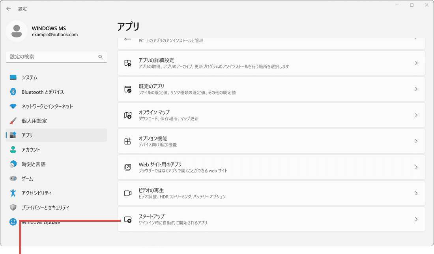Open アクセシビリティ using its sidebar icon
Screen dimensions: 434x254
point(11,193)
